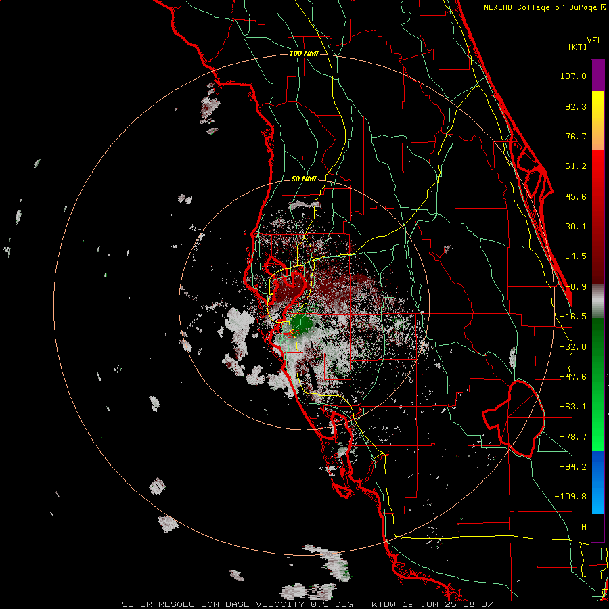Click the 50 NMI range ring label
609x609 pixels.
[304, 179]
